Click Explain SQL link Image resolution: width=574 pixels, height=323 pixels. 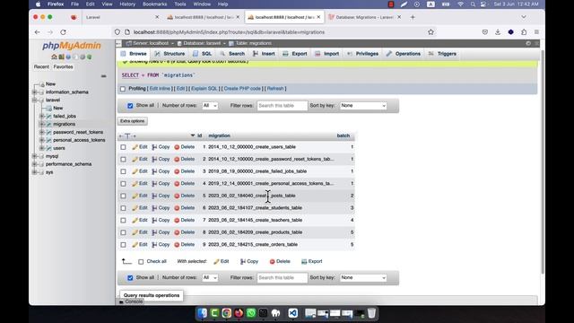pos(204,89)
